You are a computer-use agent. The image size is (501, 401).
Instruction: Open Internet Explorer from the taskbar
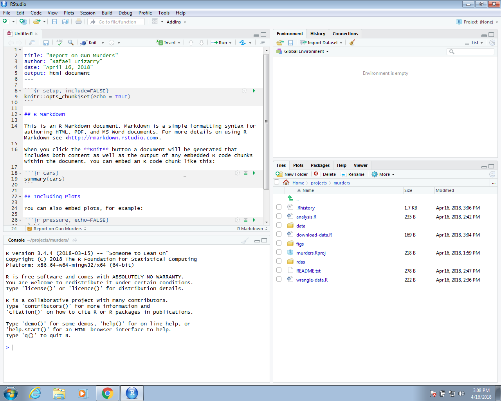(x=35, y=393)
